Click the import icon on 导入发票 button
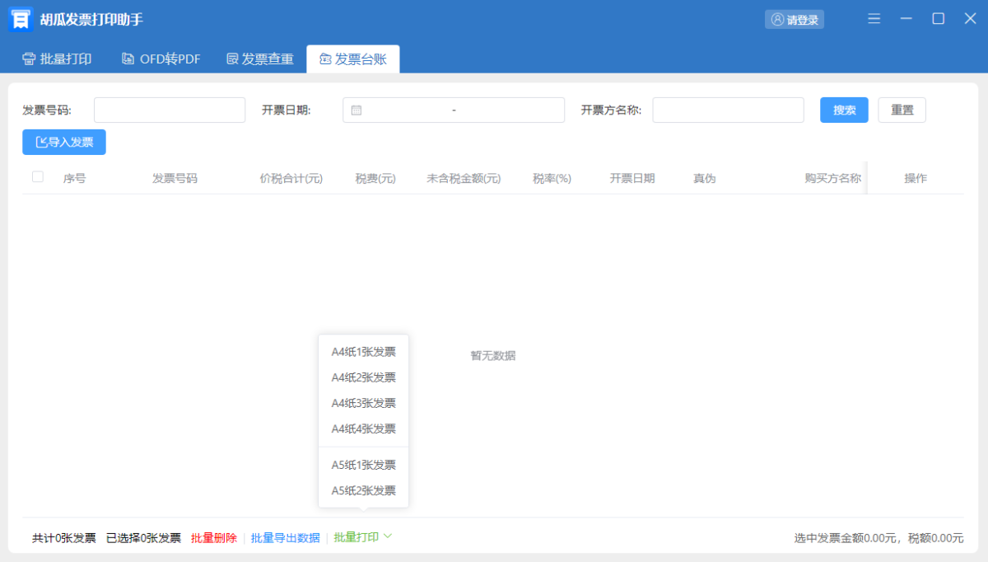This screenshot has width=988, height=562. pyautogui.click(x=41, y=143)
